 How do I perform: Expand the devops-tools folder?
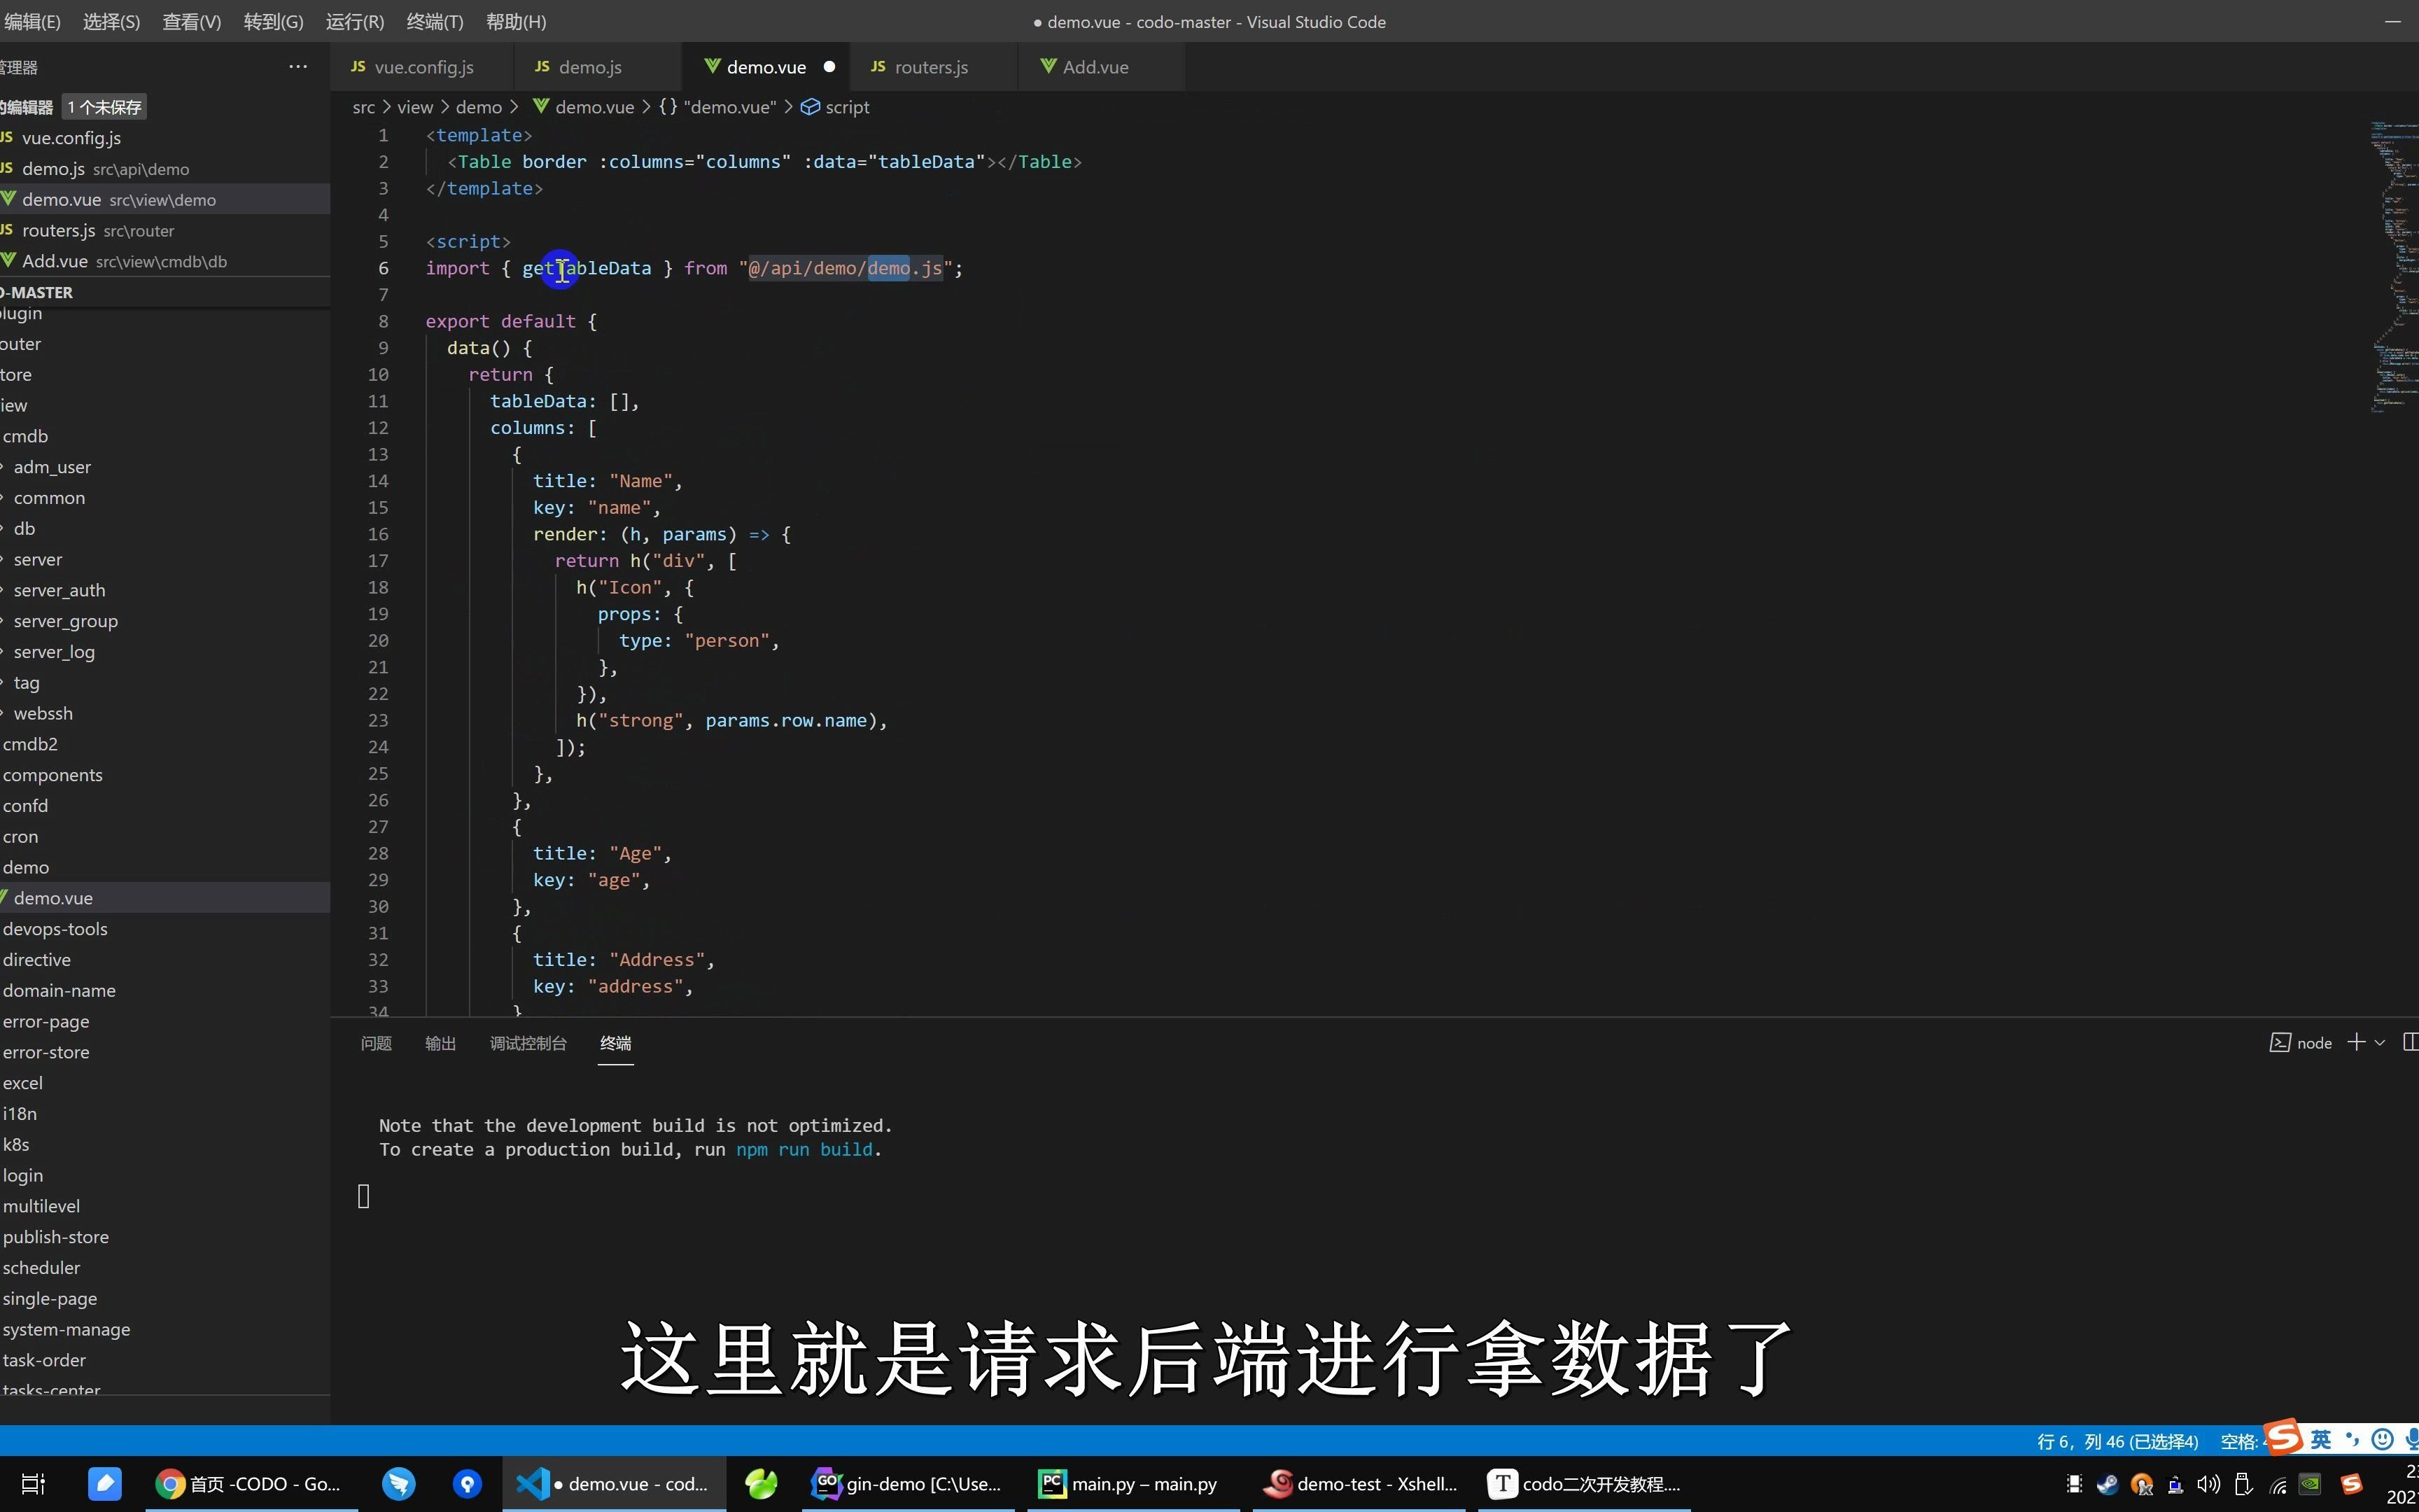point(55,929)
